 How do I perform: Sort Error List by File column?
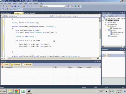coord(61,67)
